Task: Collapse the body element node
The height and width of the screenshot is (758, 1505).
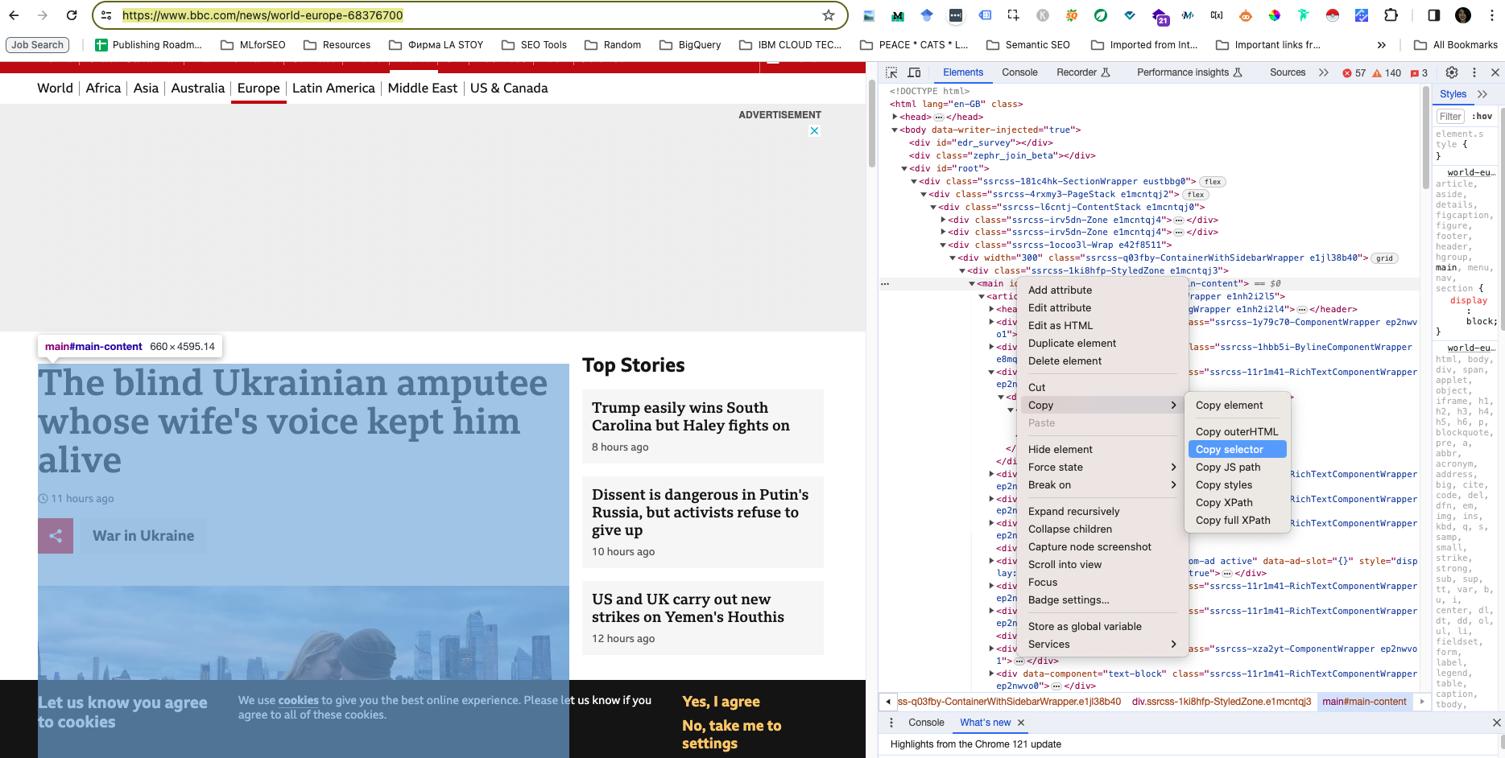Action: point(895,130)
